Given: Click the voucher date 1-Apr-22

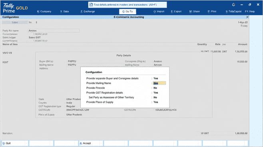Looking at the screenshot, I should [x=243, y=22].
